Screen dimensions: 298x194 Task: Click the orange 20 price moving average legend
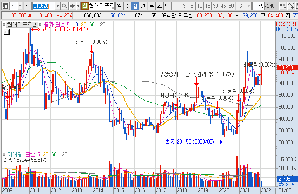83,24
